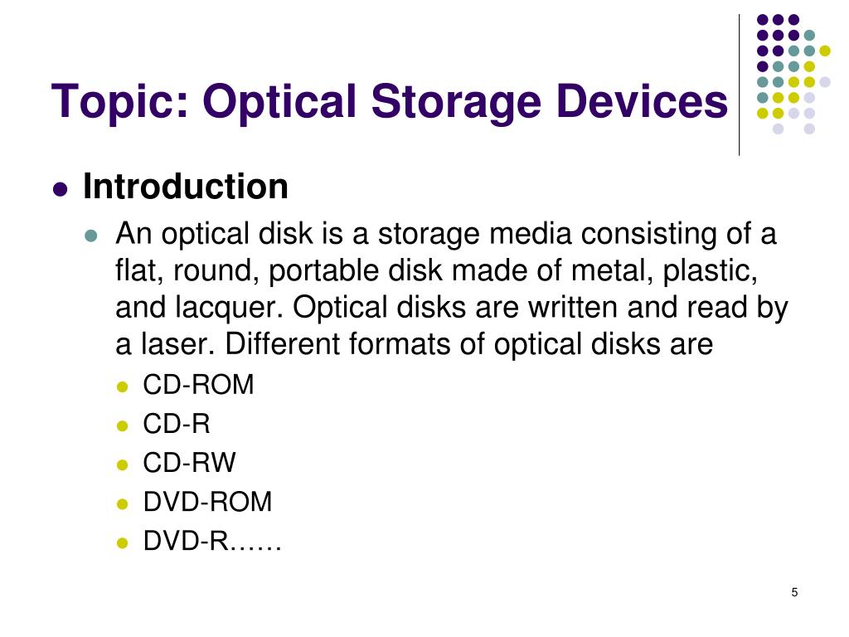849x637 pixels.
Task: Click slide number 5 in the corner
Action: pos(794,592)
